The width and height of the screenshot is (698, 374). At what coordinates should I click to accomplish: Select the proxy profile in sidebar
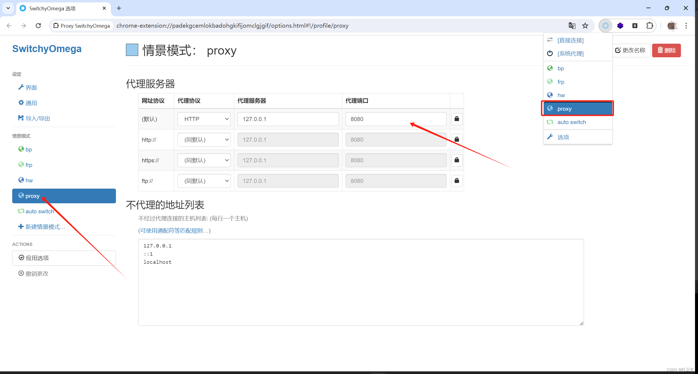(x=64, y=196)
